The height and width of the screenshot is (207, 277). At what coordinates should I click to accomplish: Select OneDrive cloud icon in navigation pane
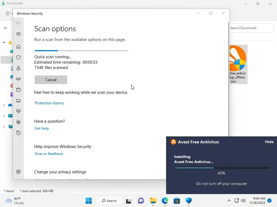[x=10, y=105]
